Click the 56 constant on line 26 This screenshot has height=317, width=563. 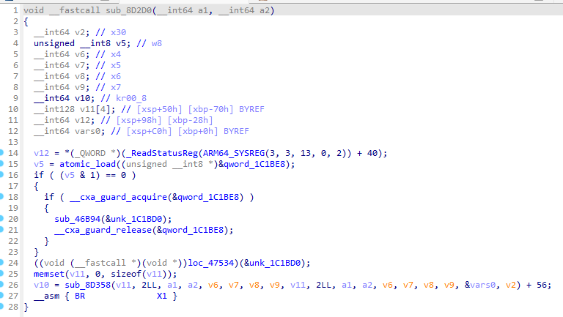(542, 285)
